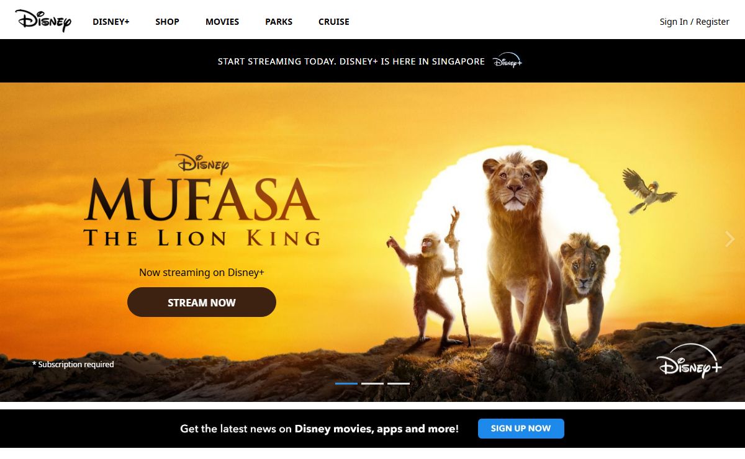The height and width of the screenshot is (459, 745).
Task: Click the Disney logo in the header
Action: 43,20
